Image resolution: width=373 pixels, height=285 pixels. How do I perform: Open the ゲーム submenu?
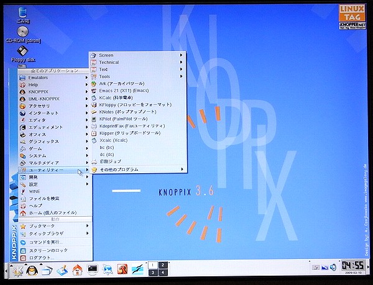54,148
